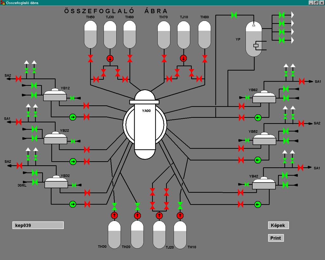This screenshot has height=260, width=325.
Task: Select the green circulation pump of YB62
Action: point(258,117)
